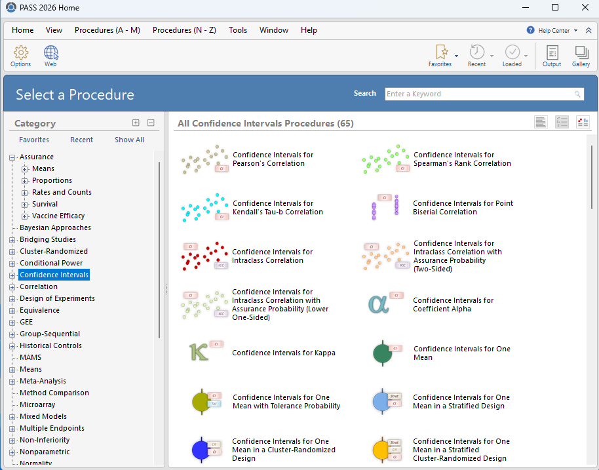The width and height of the screenshot is (599, 470).
Task: Open the Favorites bookmark icon
Action: (442, 52)
